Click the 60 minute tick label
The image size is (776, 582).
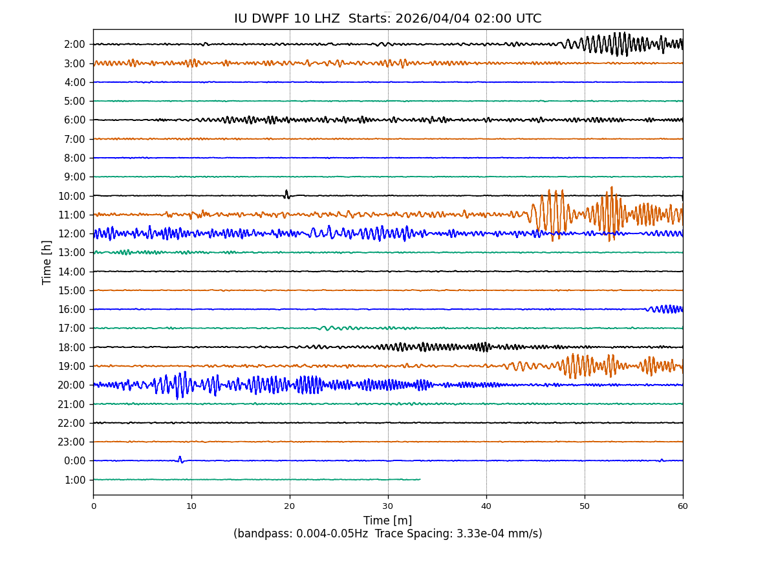coord(682,506)
